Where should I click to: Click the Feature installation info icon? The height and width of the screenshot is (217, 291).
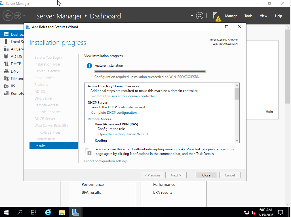[x=89, y=66]
